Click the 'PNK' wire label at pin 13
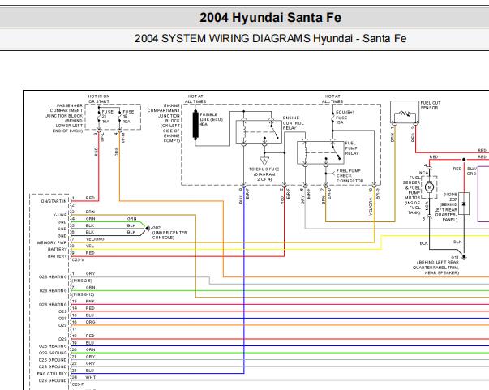This screenshot has height=390, width=489. (x=90, y=302)
